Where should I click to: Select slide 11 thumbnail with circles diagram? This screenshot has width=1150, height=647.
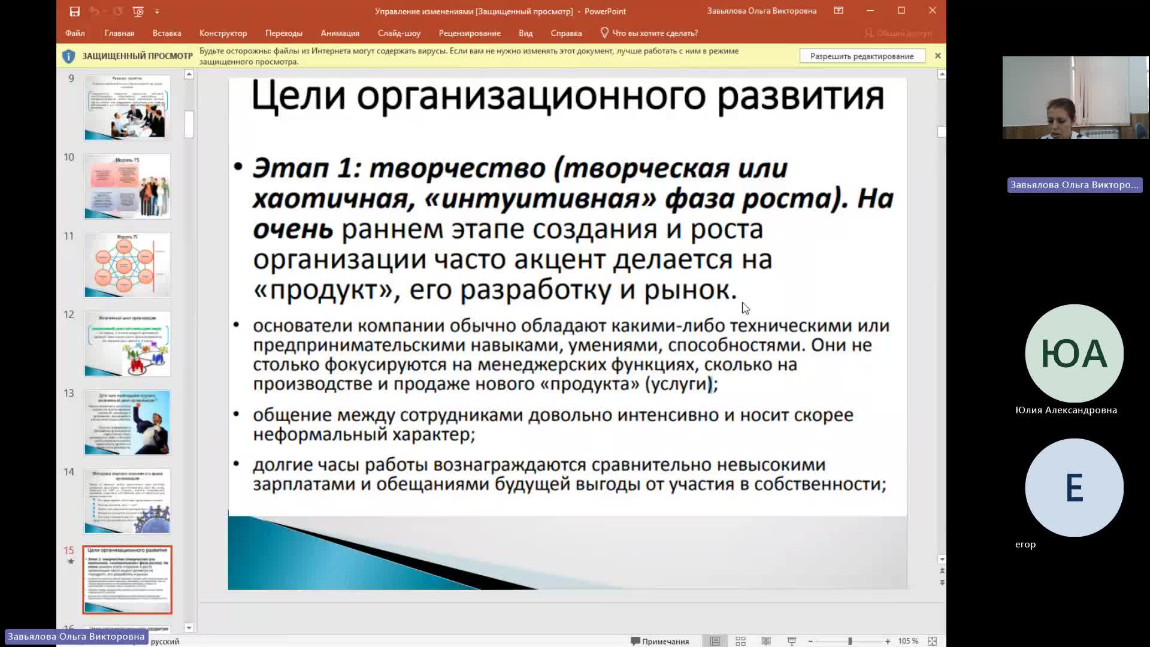tap(127, 265)
